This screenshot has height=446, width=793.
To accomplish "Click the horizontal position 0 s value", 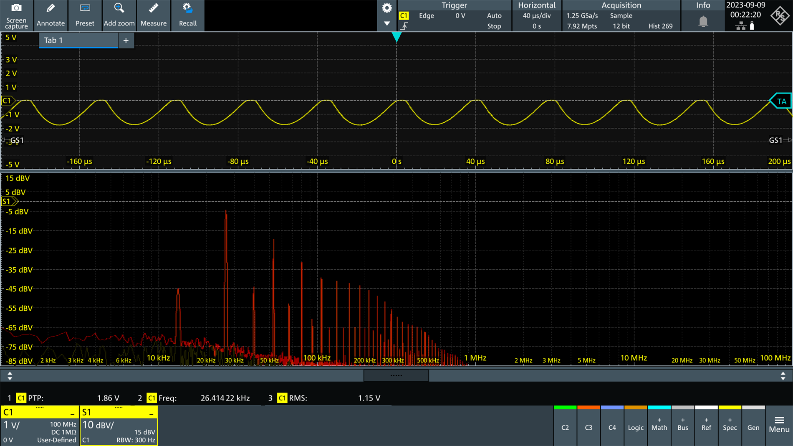I will point(537,26).
